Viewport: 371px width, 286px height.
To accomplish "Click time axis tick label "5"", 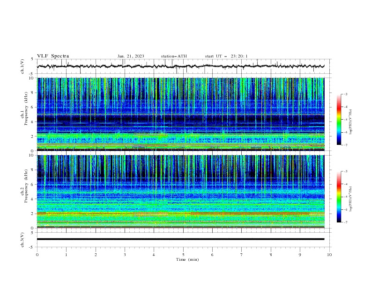I will coord(183,255).
